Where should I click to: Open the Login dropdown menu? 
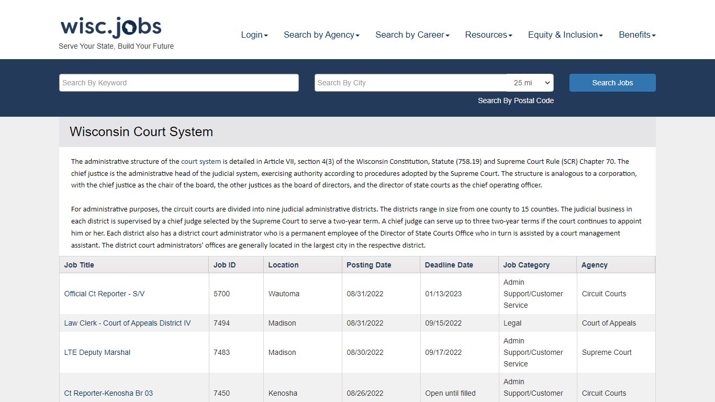(x=254, y=35)
